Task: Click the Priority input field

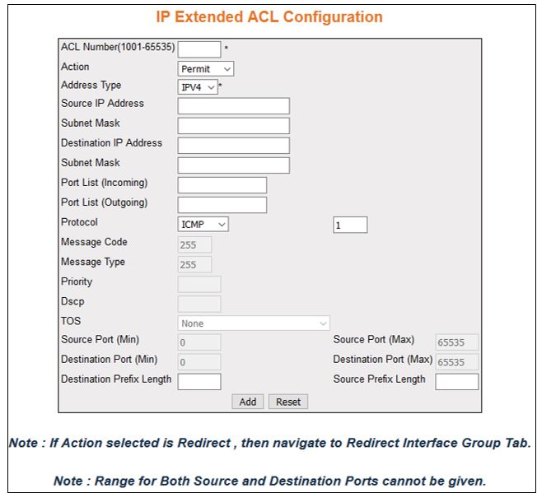Action: coord(199,284)
